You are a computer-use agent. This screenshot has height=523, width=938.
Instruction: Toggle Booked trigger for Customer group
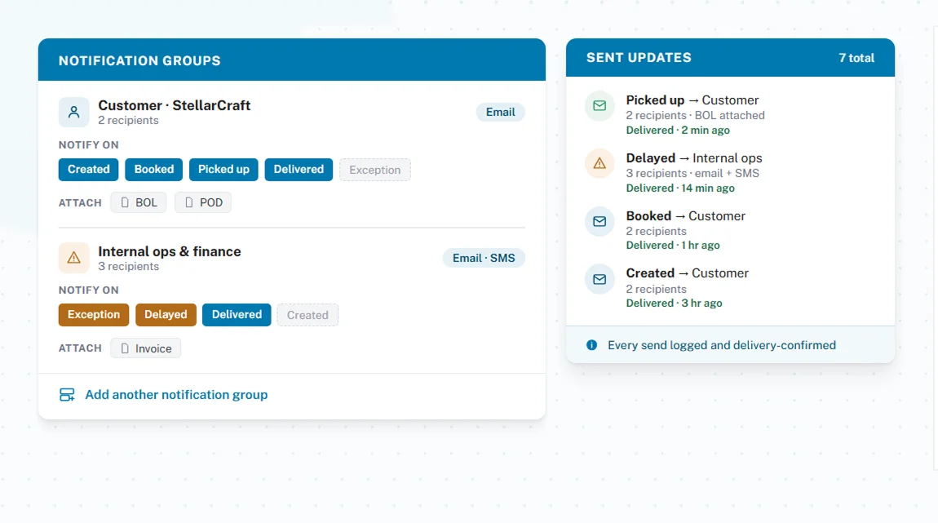click(x=153, y=170)
